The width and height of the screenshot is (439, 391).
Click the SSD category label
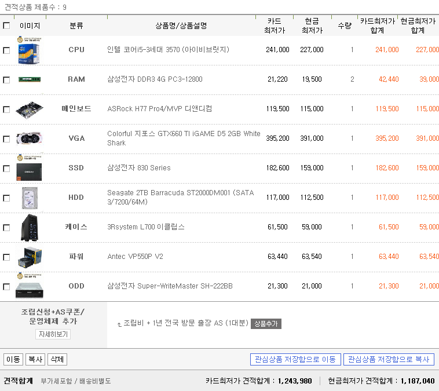click(76, 168)
